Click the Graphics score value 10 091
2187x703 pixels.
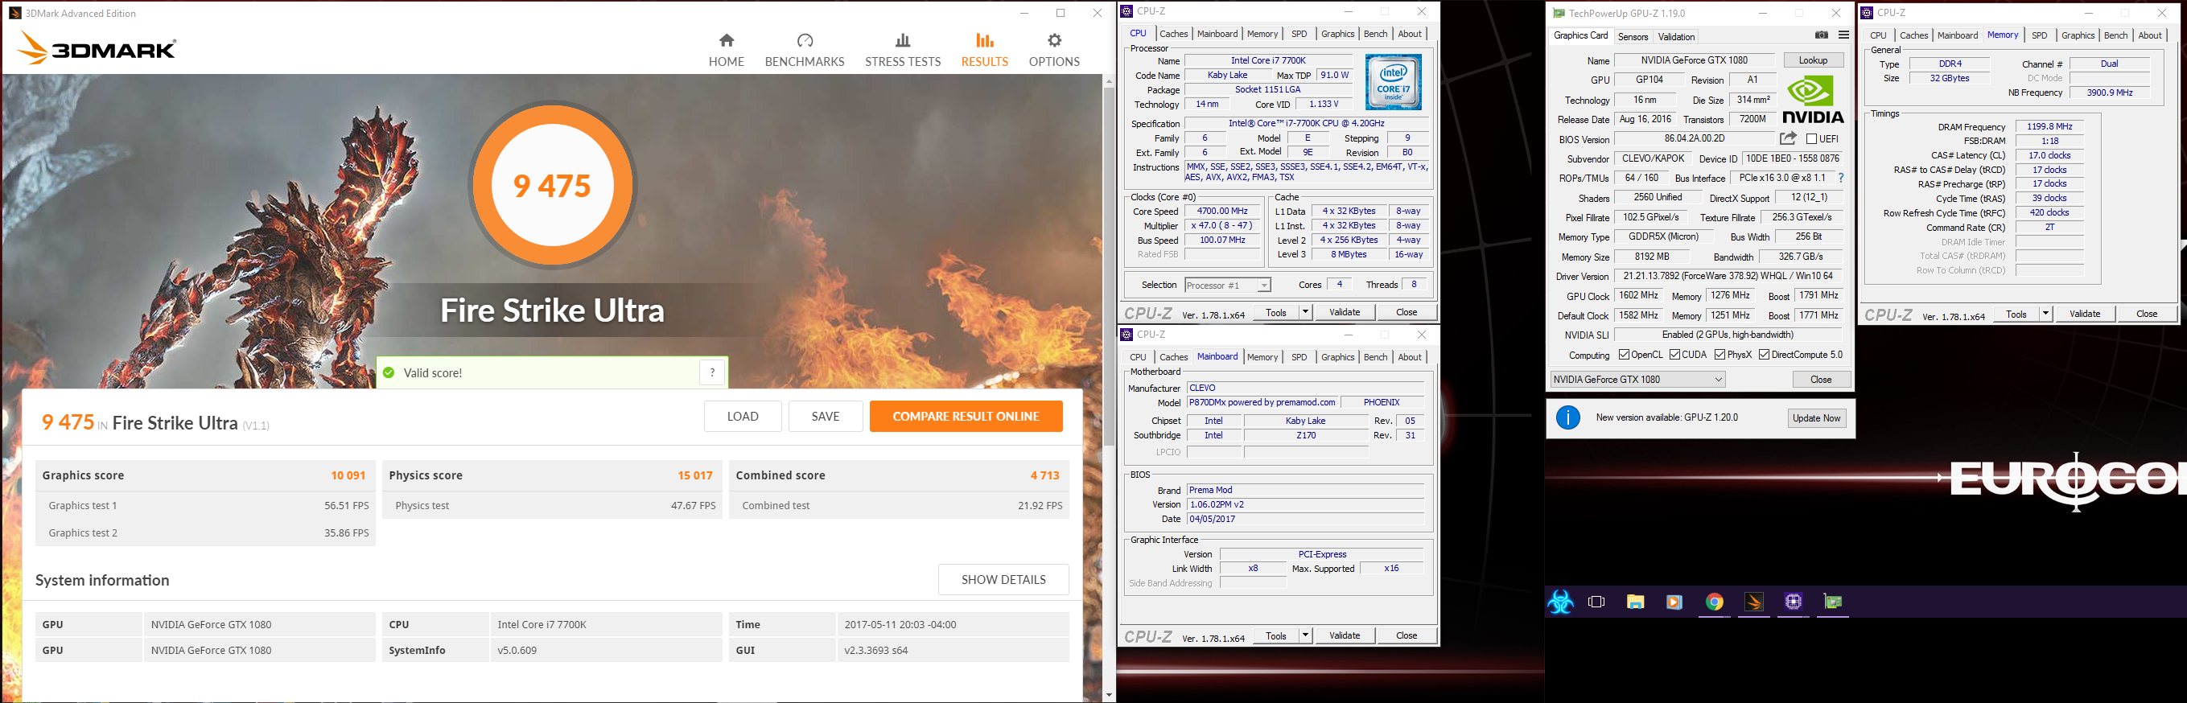click(x=348, y=475)
